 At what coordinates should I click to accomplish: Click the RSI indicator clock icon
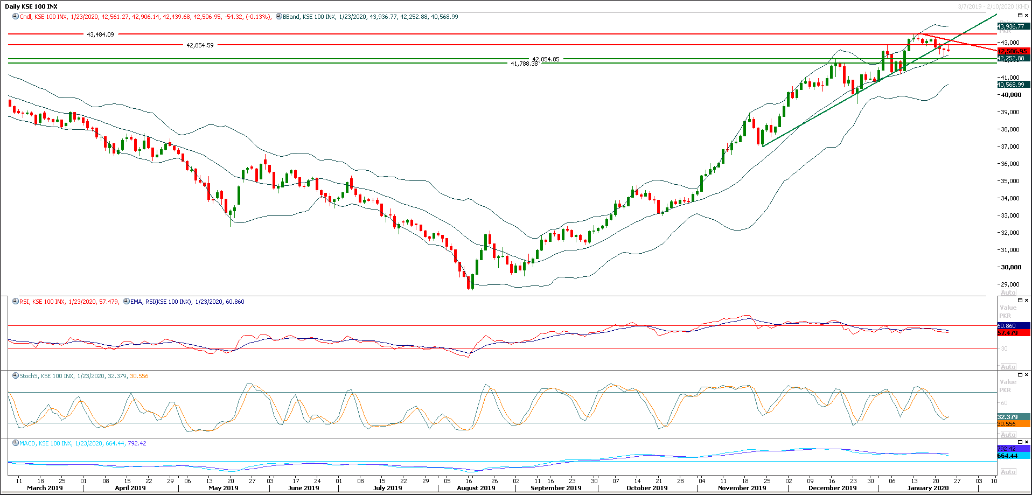16,302
